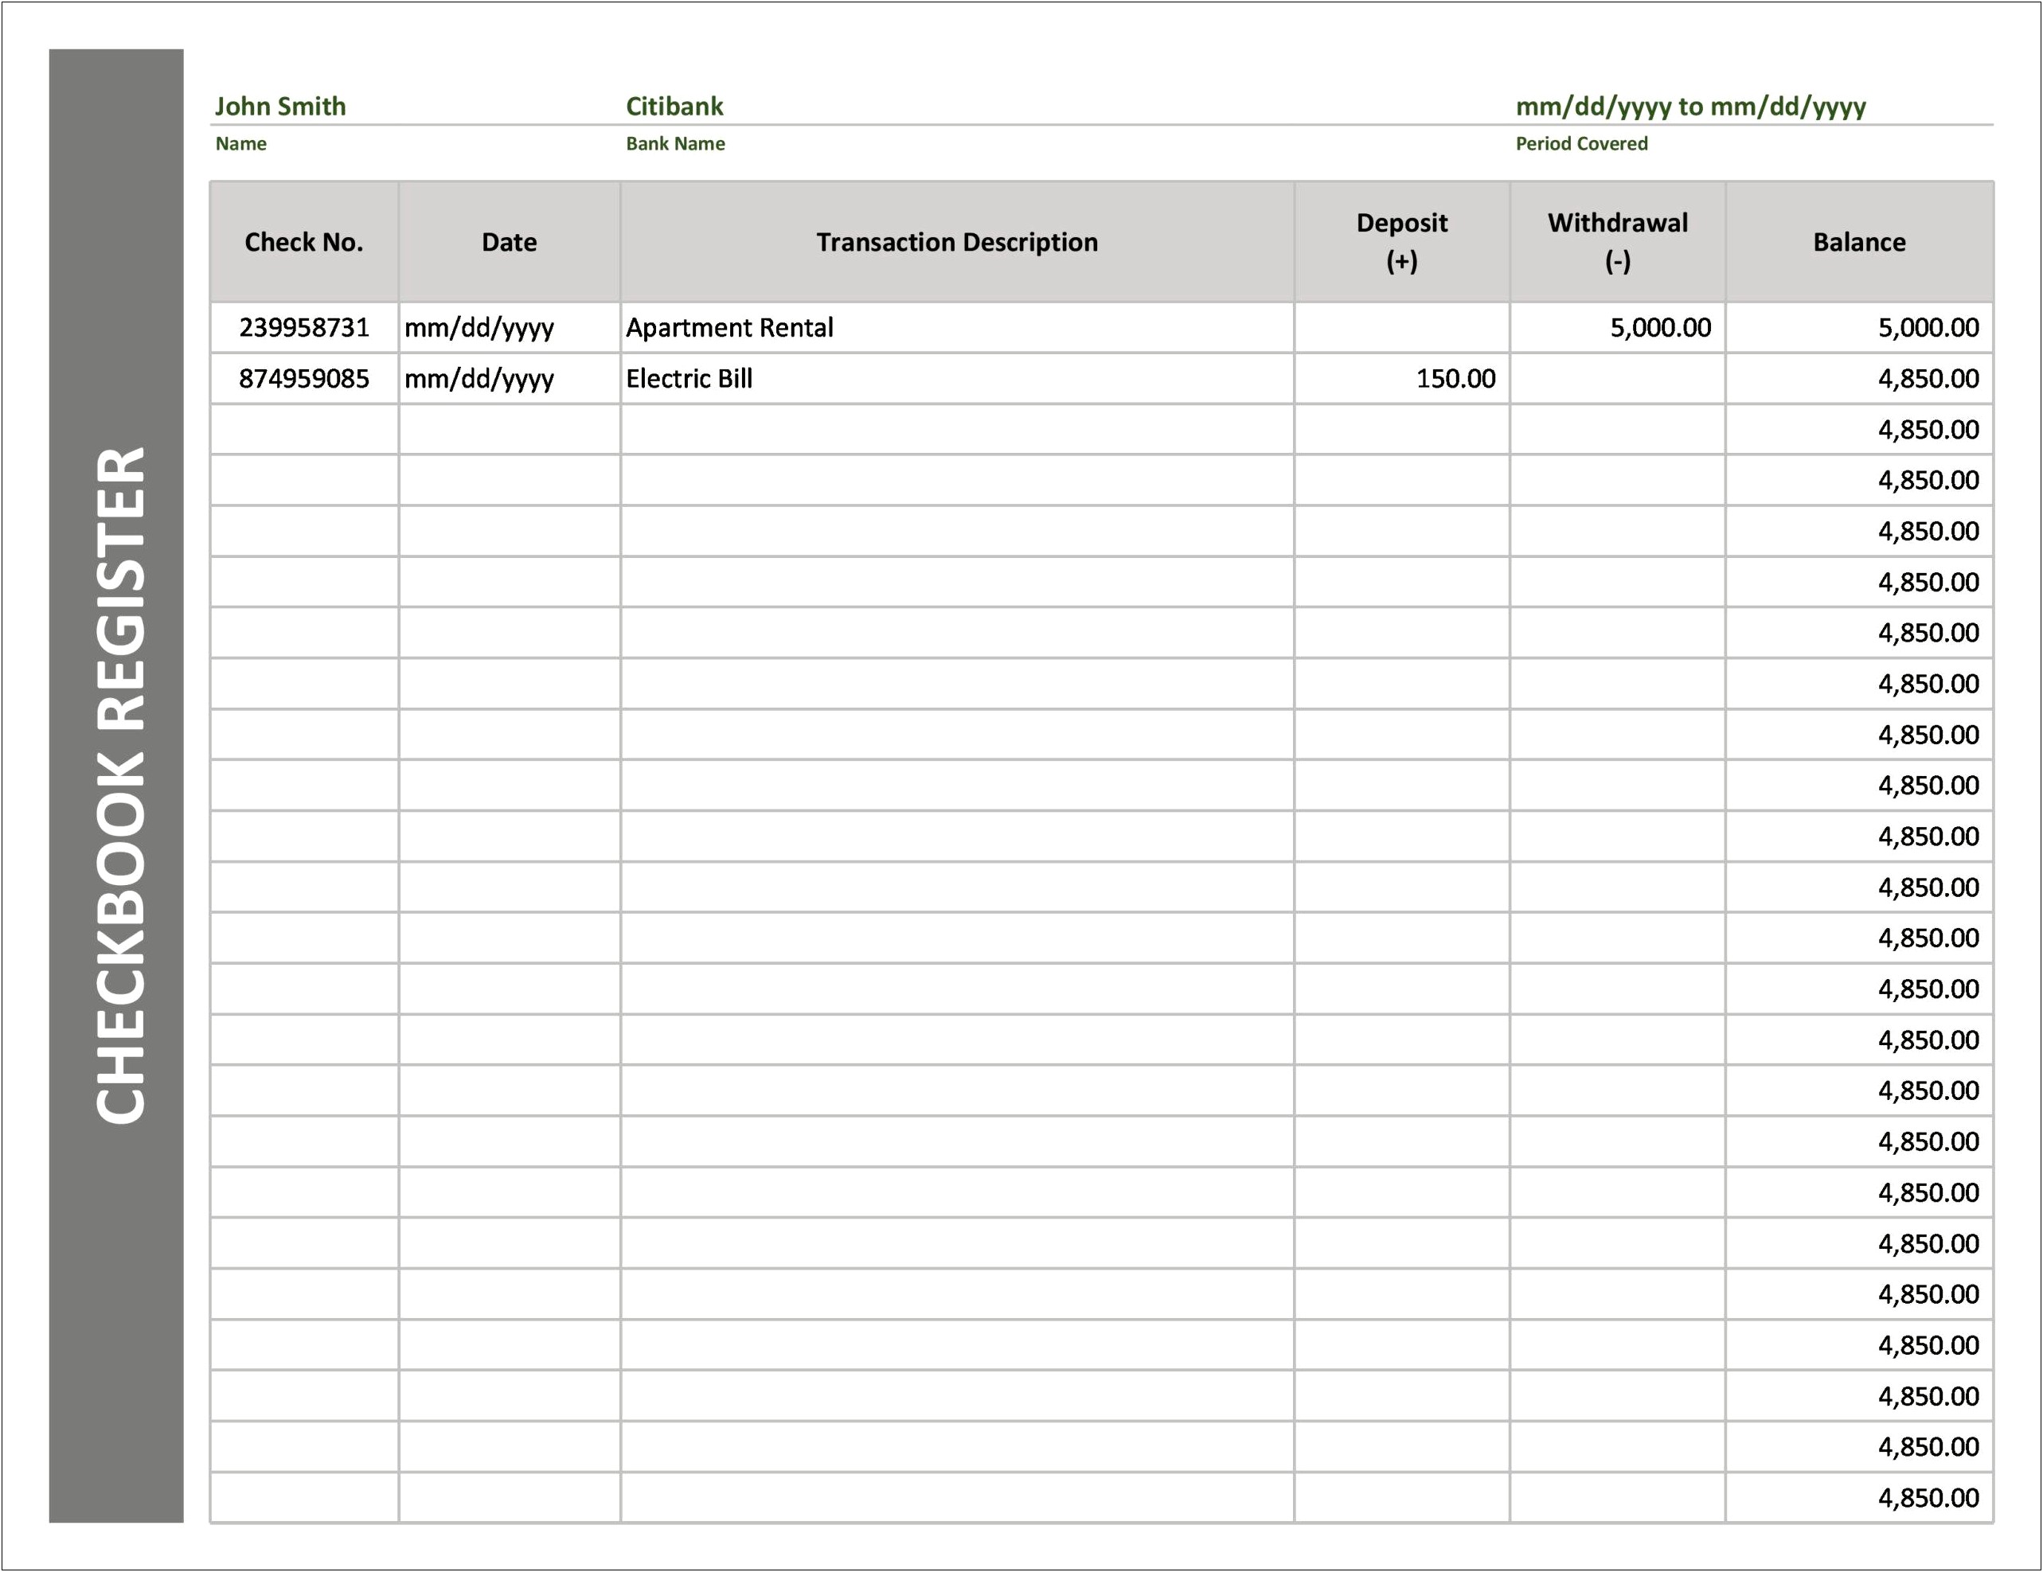Image resolution: width=2043 pixels, height=1572 pixels.
Task: Select the 5,000.00 balance cell
Action: [x=1859, y=328]
